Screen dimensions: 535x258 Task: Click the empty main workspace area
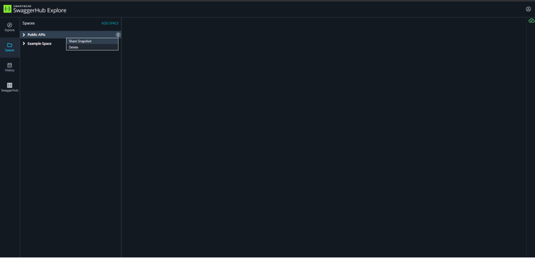pyautogui.click(x=324, y=138)
